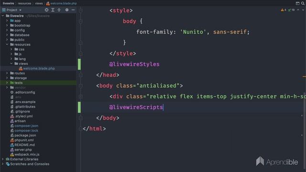Click the search magnifier icon

coord(303,3)
